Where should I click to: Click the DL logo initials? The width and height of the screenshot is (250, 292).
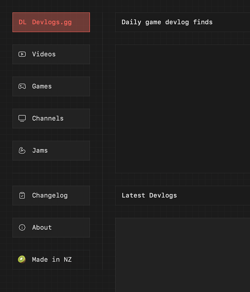point(22,22)
